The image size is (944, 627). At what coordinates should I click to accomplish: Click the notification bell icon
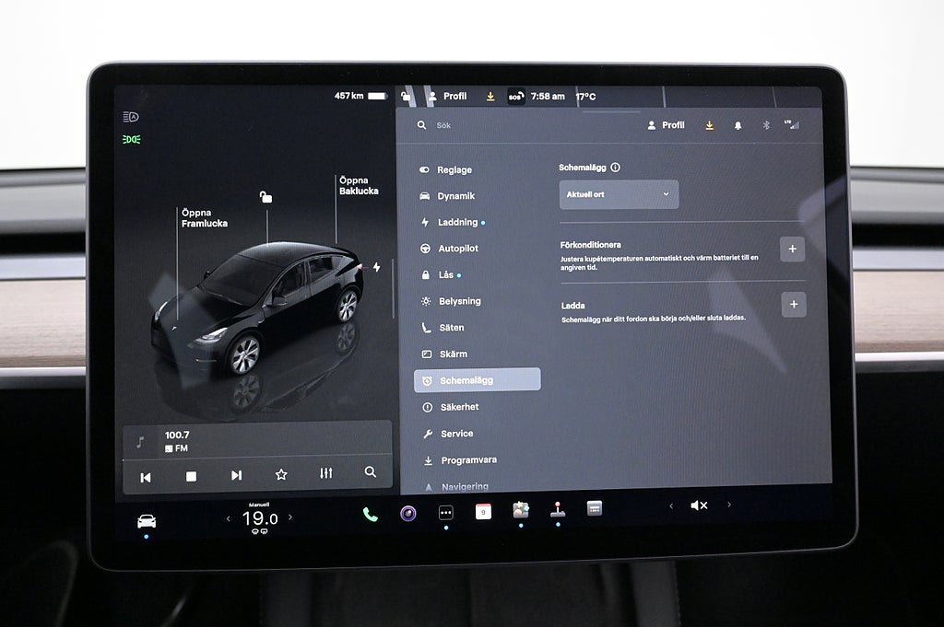tap(737, 125)
